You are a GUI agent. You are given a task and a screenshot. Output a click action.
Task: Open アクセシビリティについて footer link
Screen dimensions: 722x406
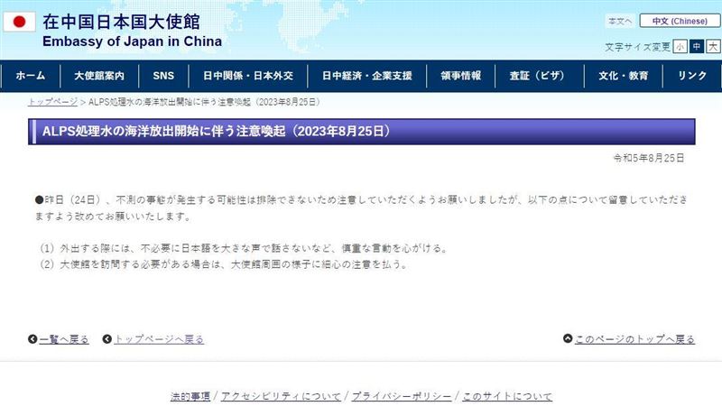pyautogui.click(x=281, y=396)
